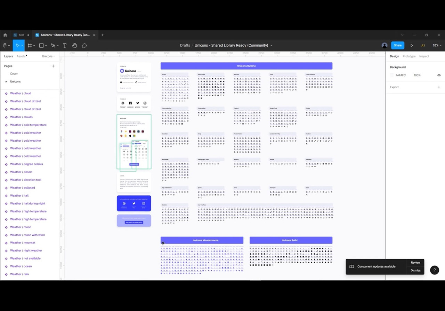
Task: Select the Text tool
Action: click(x=65, y=46)
